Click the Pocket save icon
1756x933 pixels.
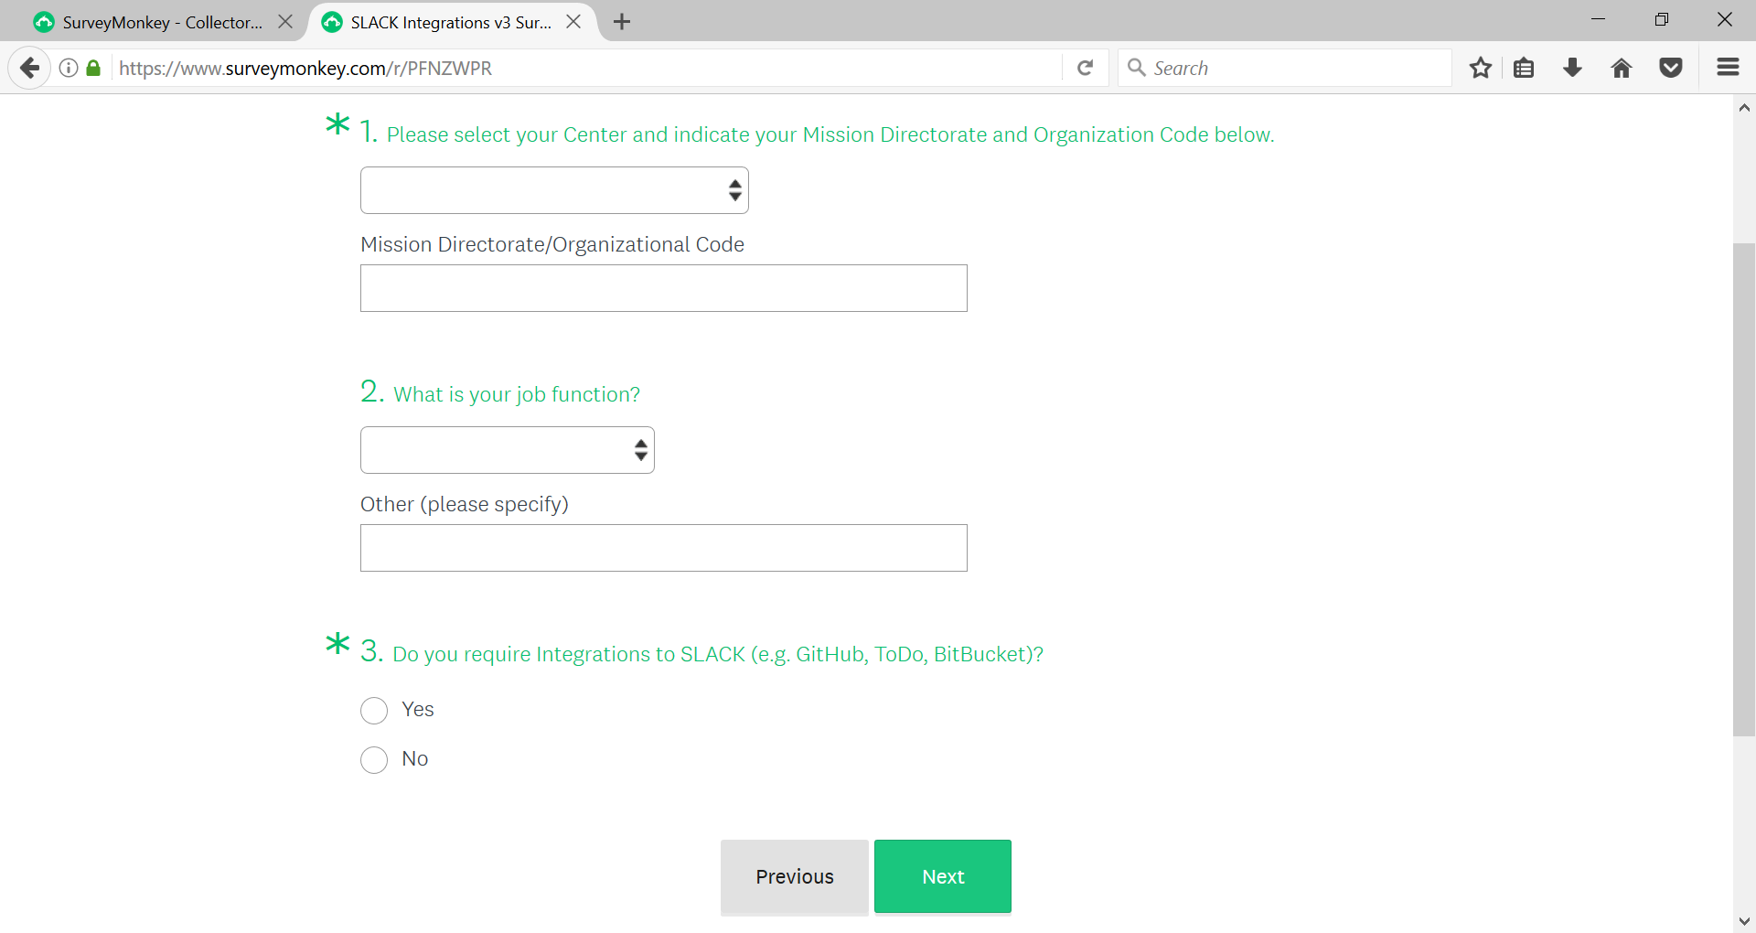point(1671,68)
